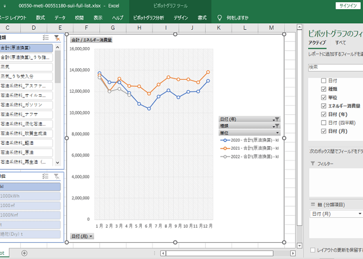Select column H header

click(139, 28)
